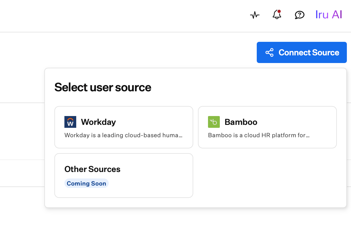Open the notifications bell
Viewport: 351px width, 225px height.
click(x=277, y=14)
